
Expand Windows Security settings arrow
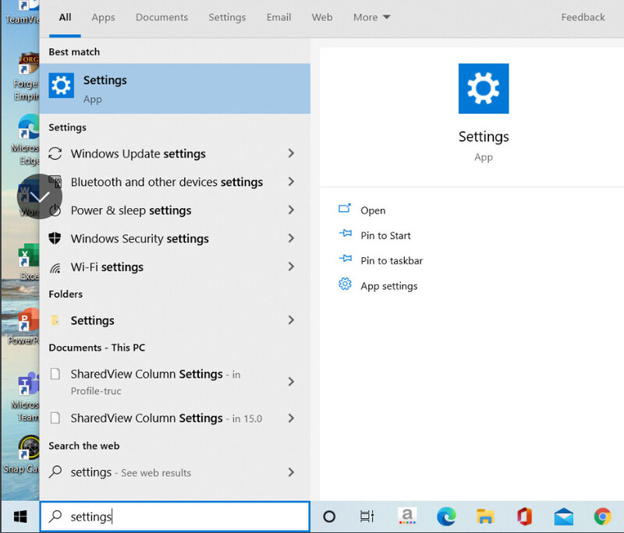click(291, 238)
